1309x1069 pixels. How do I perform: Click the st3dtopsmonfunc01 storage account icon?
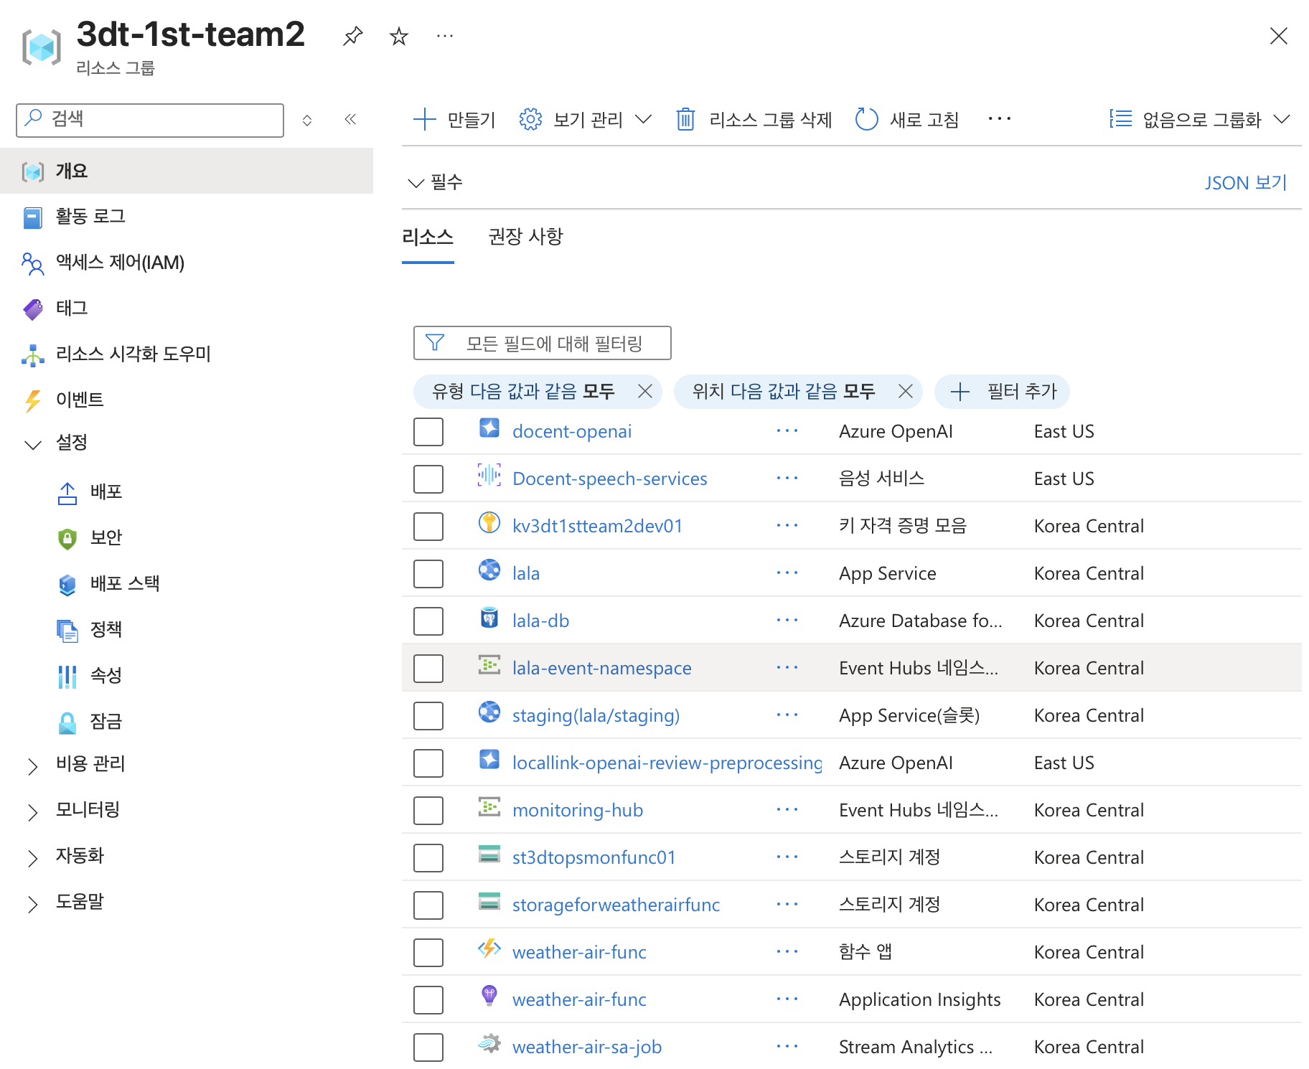[x=489, y=854]
